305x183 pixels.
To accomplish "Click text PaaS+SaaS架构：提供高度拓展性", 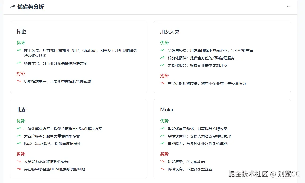I will click(x=52, y=144).
